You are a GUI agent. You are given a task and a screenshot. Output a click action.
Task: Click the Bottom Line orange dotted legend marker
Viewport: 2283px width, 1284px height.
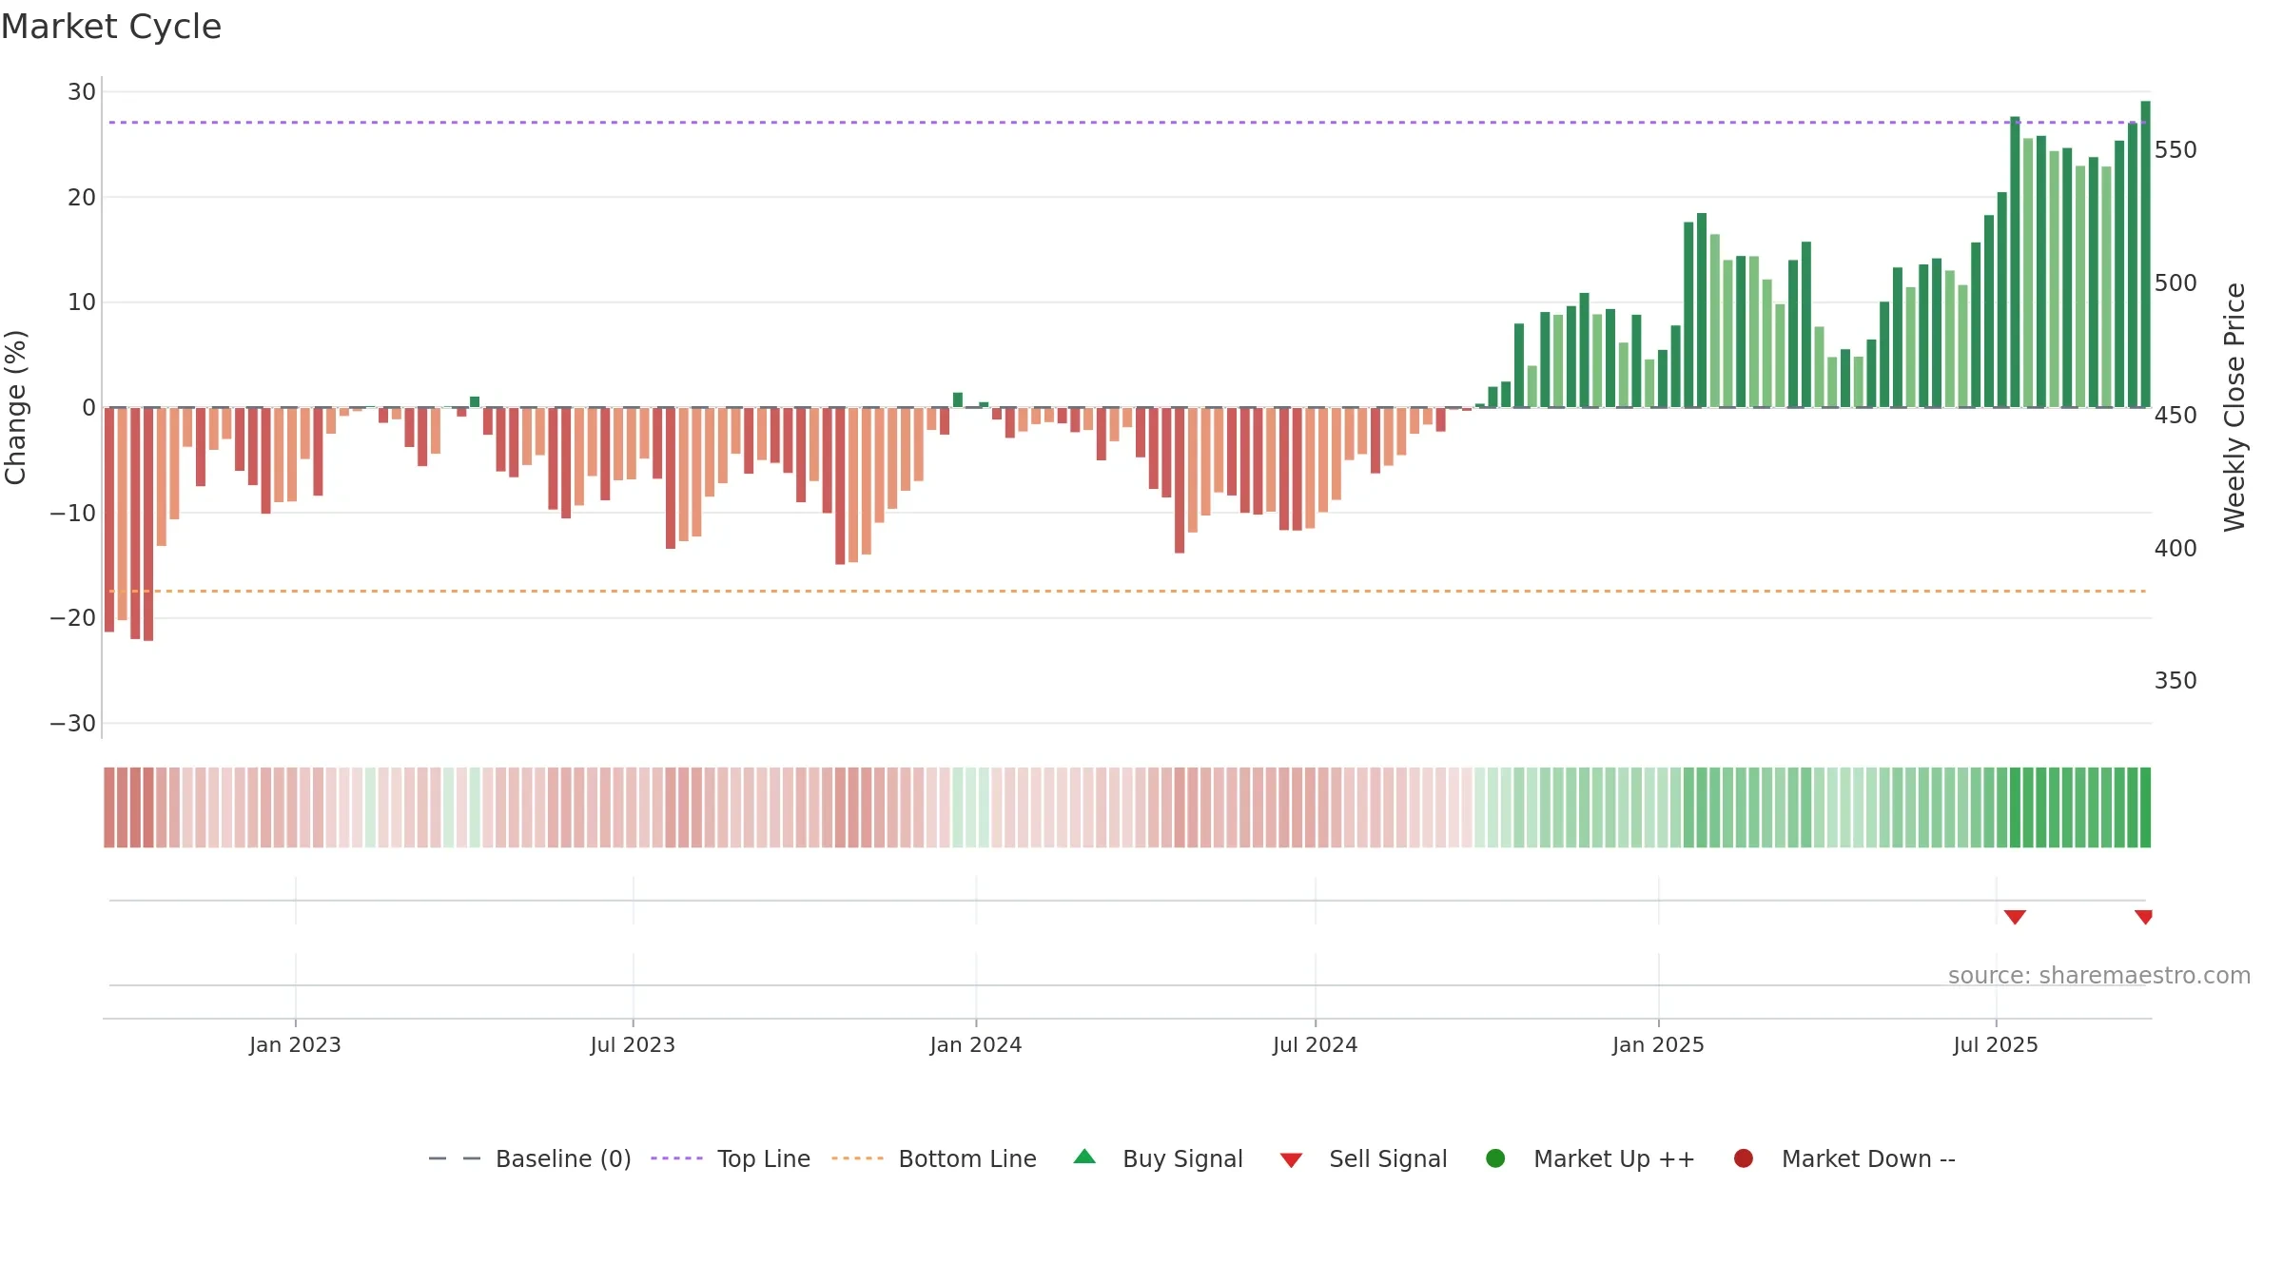[857, 1158]
